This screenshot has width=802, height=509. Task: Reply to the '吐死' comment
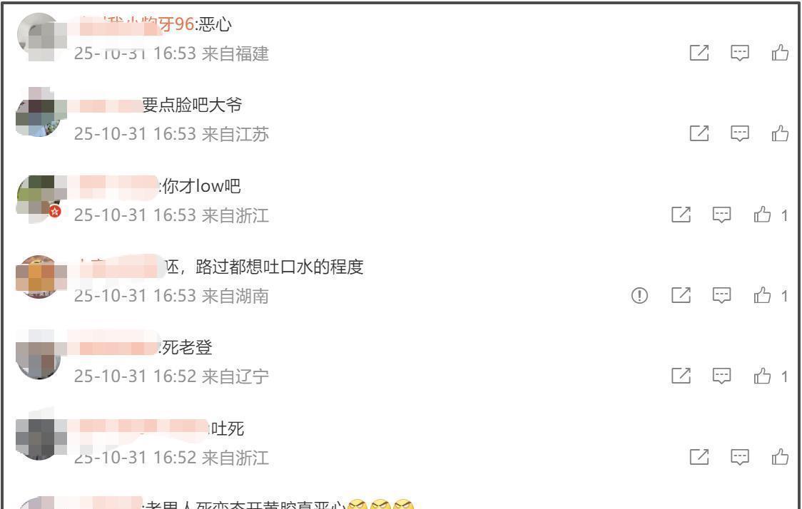[x=740, y=457]
